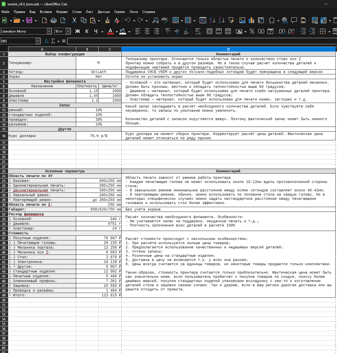
Task: Expand the Name Box dropdown showing D65
Action: pos(38,41)
